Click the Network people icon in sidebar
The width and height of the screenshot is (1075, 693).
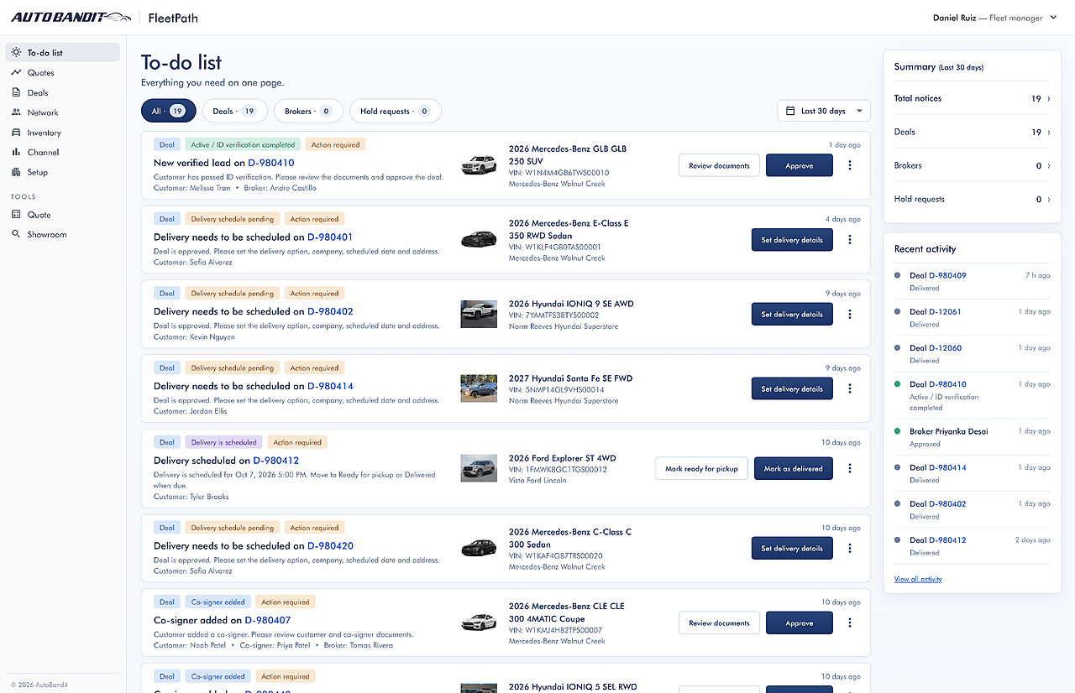coord(17,112)
